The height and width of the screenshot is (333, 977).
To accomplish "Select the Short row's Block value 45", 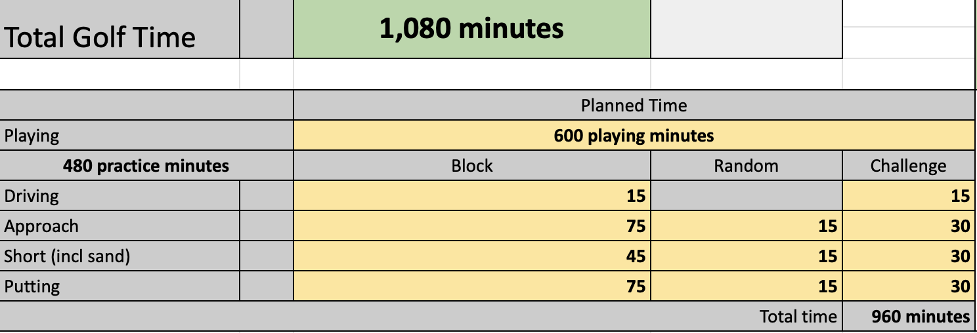I will tap(471, 256).
